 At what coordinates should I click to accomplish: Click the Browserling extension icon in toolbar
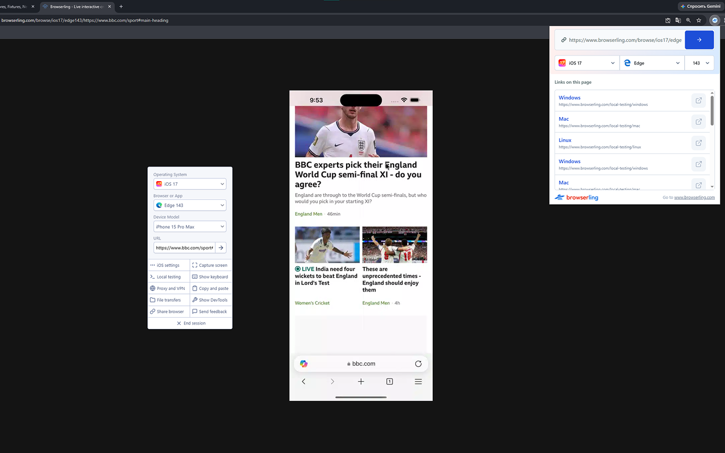click(x=715, y=20)
